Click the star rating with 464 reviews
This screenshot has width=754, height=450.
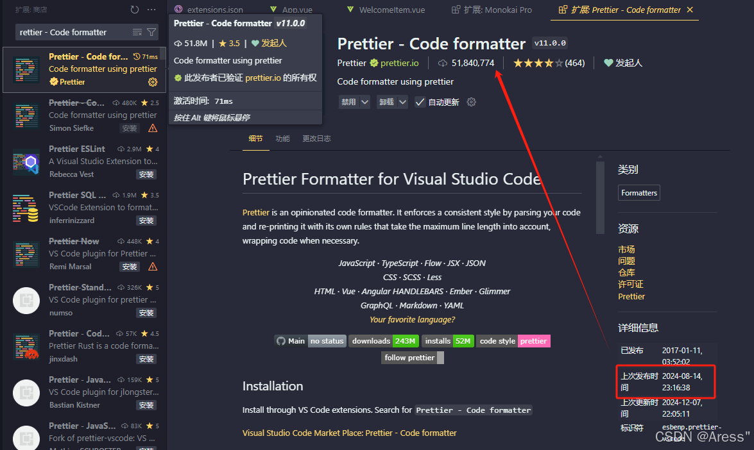tap(549, 63)
